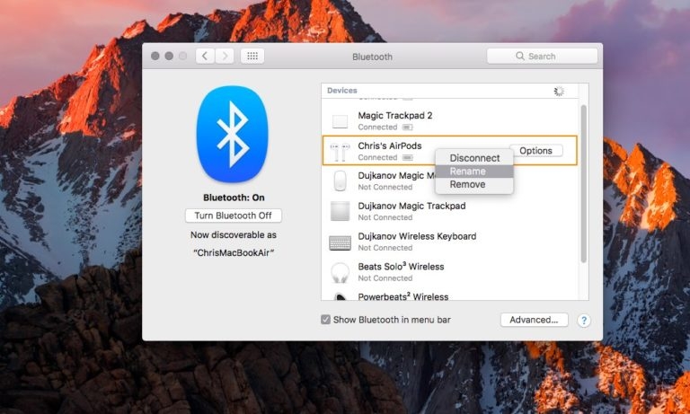Image resolution: width=690 pixels, height=414 pixels.
Task: Open Options for Chris's AirPods
Action: 535,151
